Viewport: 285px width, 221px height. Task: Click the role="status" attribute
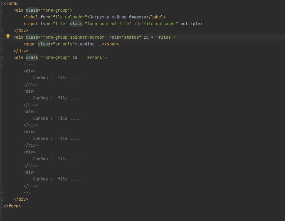[x=125, y=37]
